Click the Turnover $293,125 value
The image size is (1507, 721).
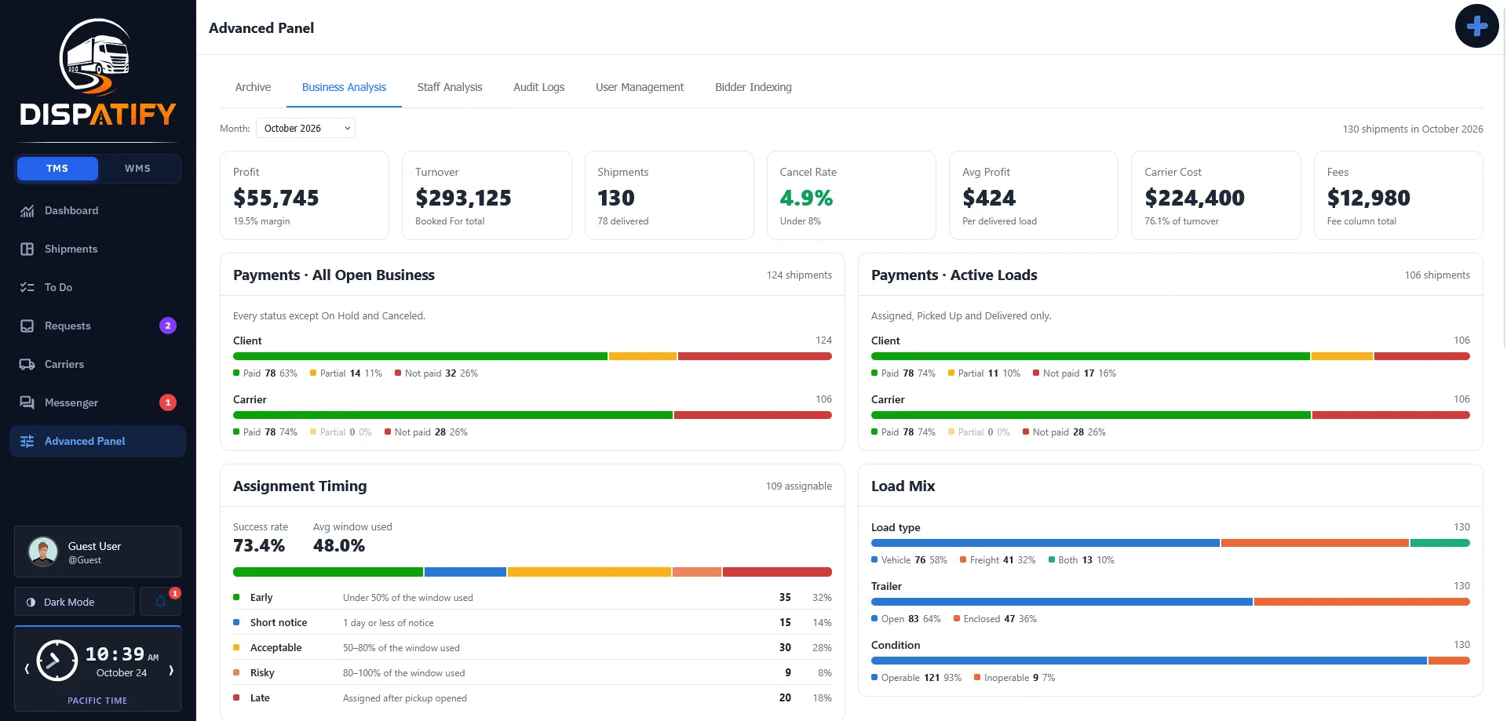(463, 198)
